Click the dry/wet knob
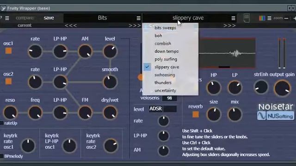This screenshot has height=166, width=296. tap(110, 113)
